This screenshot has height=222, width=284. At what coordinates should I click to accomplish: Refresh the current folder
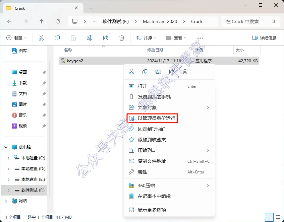pyautogui.click(x=58, y=21)
